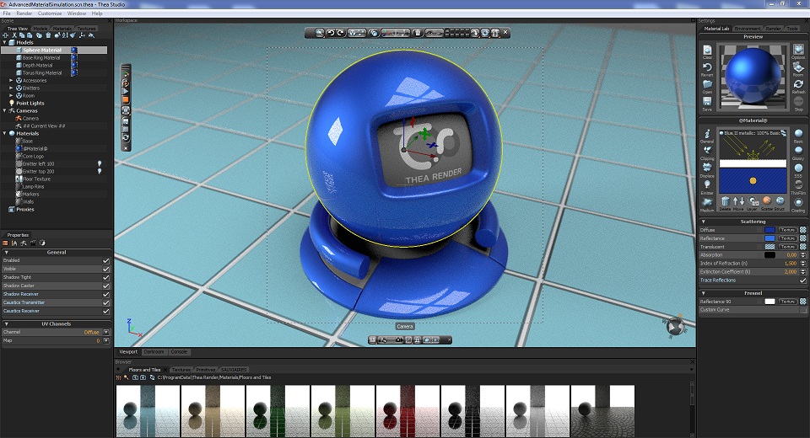Open the File menu
The height and width of the screenshot is (438, 810).
click(x=7, y=13)
